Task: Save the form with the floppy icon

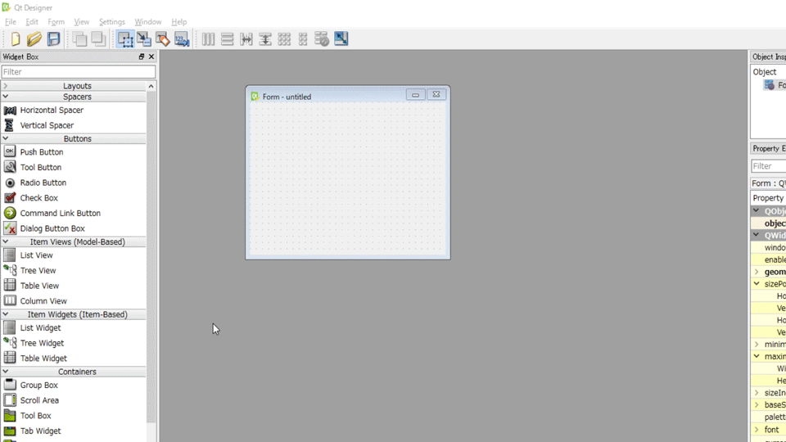Action: pos(53,38)
